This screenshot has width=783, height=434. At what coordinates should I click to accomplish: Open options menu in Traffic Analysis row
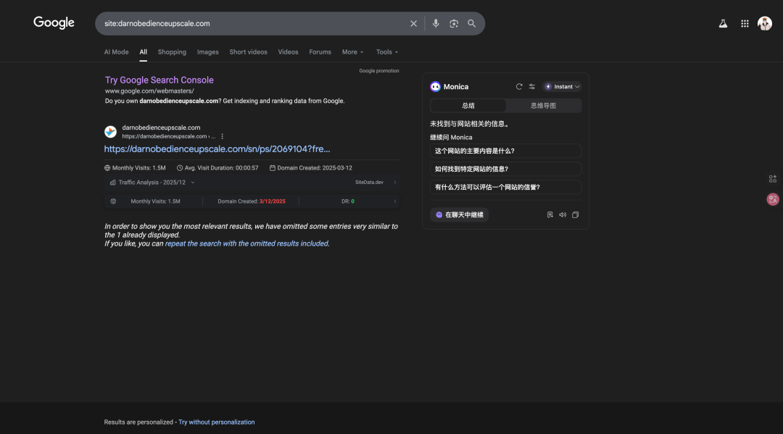pyautogui.click(x=395, y=183)
